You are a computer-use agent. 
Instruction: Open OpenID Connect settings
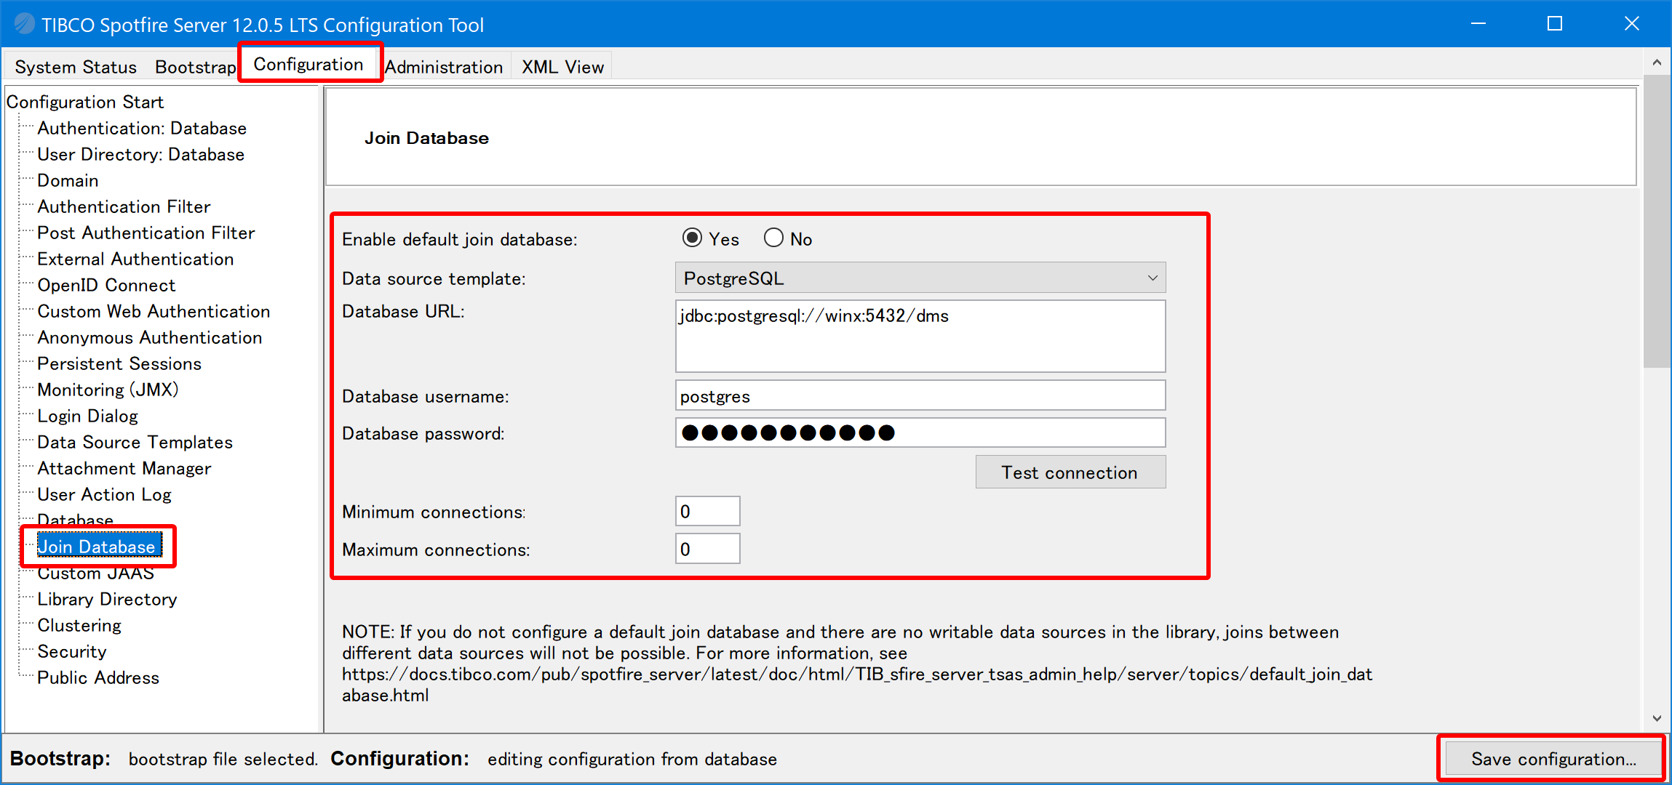106,285
